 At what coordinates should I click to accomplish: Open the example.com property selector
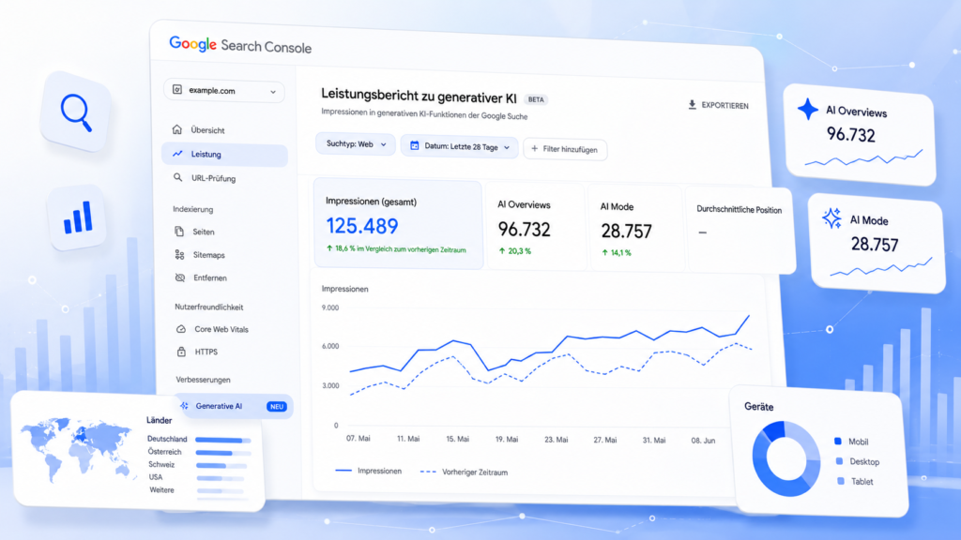[x=224, y=91]
